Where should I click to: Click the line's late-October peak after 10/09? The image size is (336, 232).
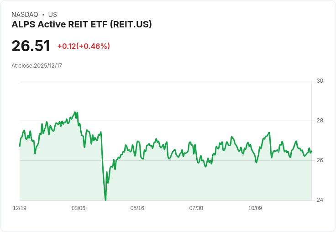click(269, 132)
